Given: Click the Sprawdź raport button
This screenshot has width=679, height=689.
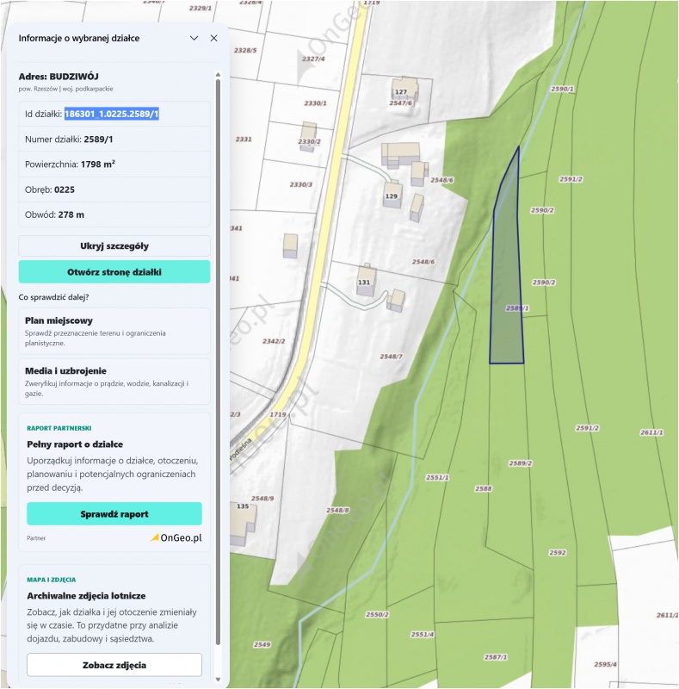Looking at the screenshot, I should point(114,514).
